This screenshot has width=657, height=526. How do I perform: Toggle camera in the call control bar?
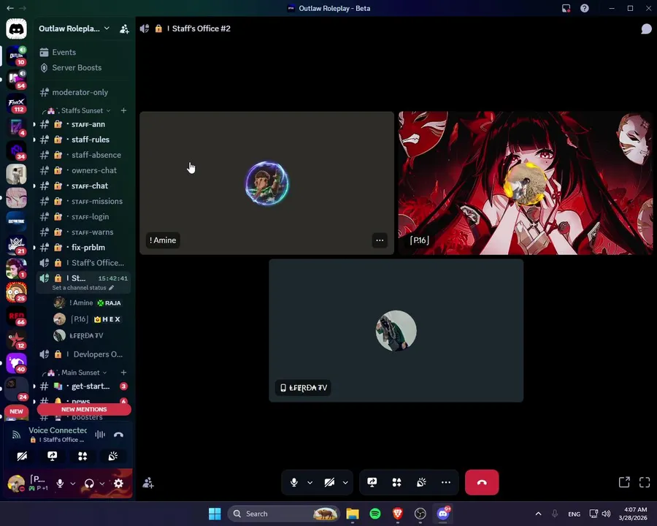click(330, 482)
